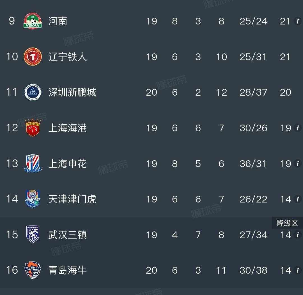Select the Shenzhen Peng City crest

click(33, 92)
